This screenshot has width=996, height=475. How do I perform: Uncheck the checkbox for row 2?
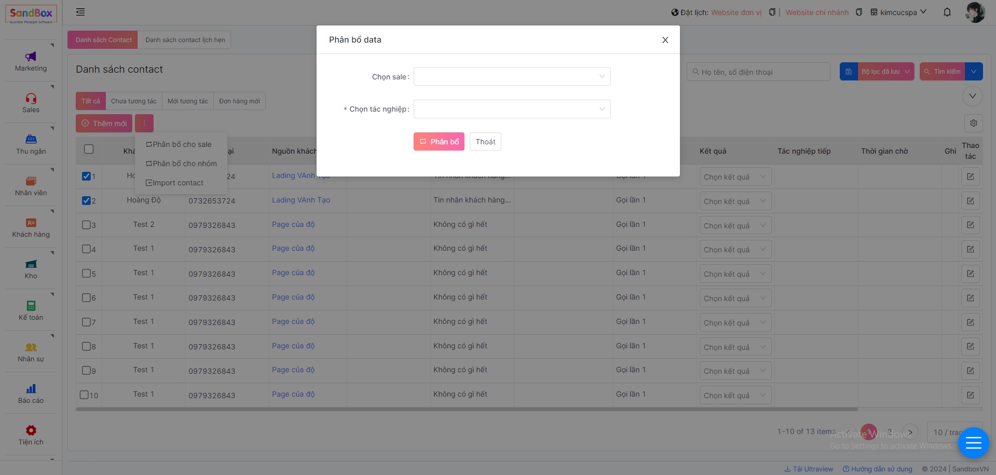point(87,201)
